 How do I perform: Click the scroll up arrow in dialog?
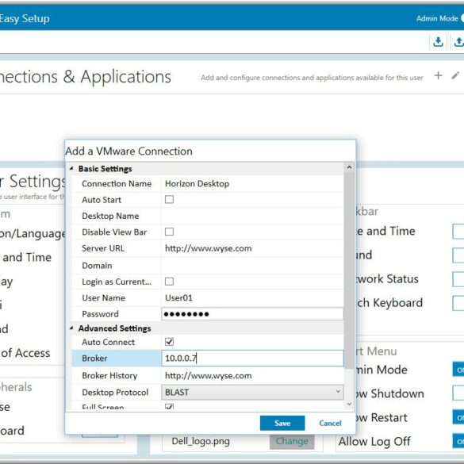coord(349,167)
